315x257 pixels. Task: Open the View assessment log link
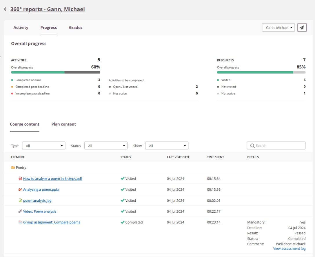pos(289,249)
